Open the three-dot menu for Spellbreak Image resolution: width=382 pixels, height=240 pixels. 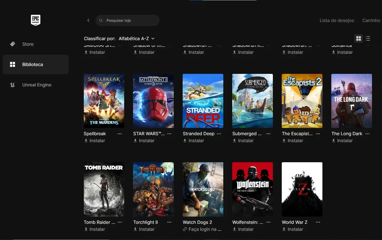tap(120, 134)
